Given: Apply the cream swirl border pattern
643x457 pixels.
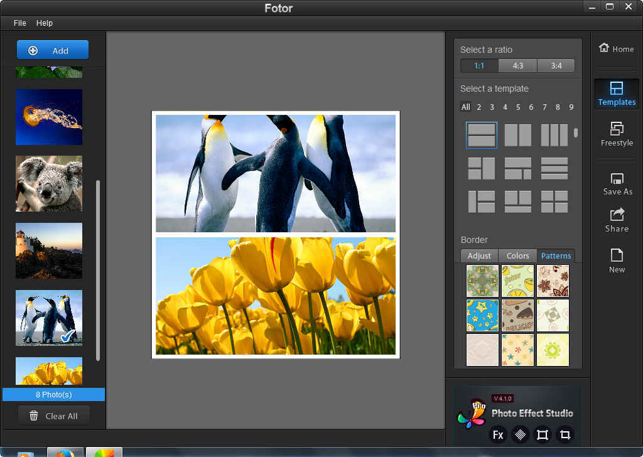Looking at the screenshot, I should pos(553,315).
